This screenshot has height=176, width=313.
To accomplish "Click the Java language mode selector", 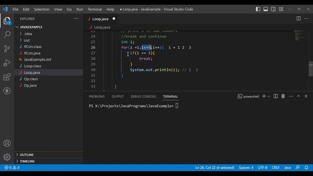I will click(288, 168).
